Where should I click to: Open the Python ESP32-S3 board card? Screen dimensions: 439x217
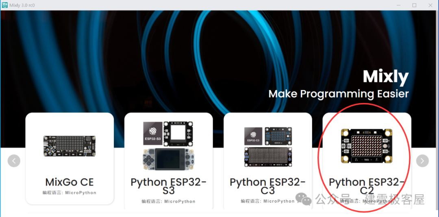(x=169, y=161)
